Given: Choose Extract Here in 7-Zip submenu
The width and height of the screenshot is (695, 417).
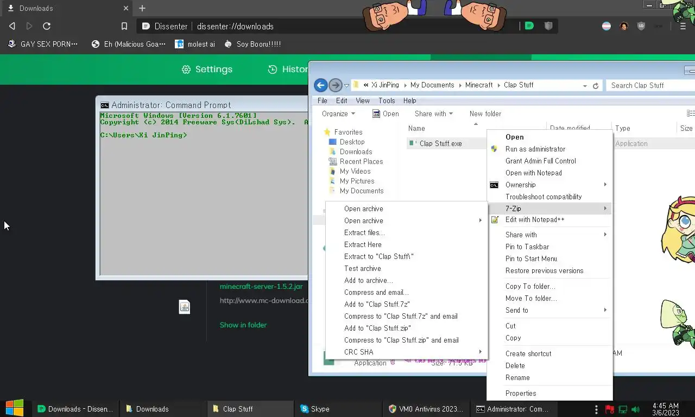Looking at the screenshot, I should point(406,244).
